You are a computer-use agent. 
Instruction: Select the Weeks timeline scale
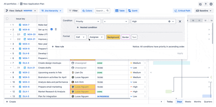coord(188,102)
